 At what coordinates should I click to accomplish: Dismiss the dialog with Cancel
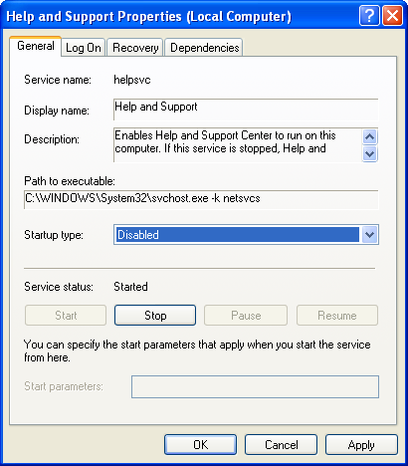[281, 445]
